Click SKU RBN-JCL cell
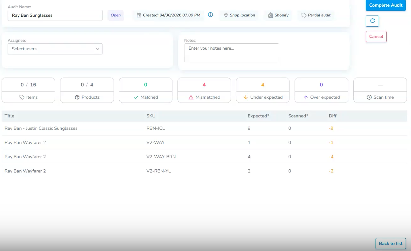 tap(156, 128)
